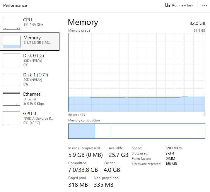Click the Memory usage graph area

coord(136,72)
